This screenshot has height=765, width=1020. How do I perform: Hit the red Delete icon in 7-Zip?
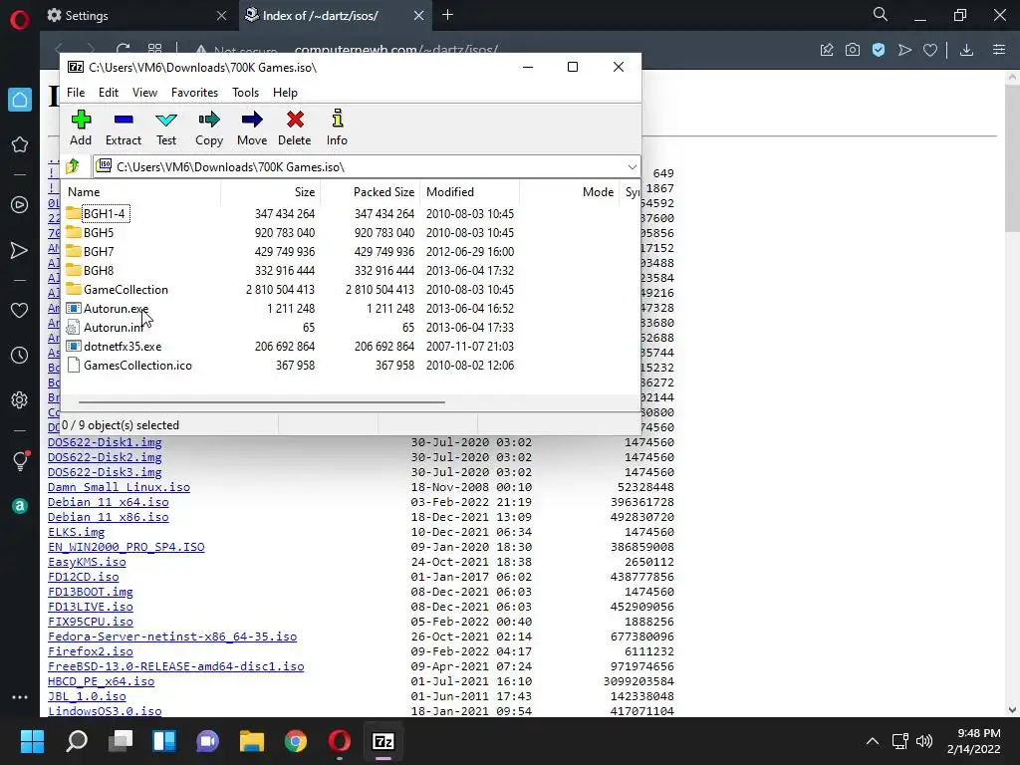[294, 128]
